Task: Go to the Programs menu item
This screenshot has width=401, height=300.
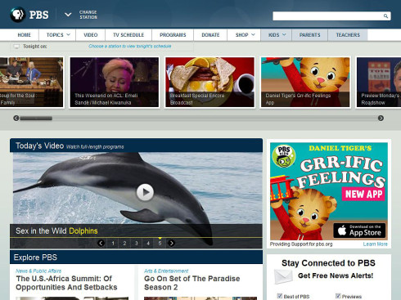Action: (x=173, y=35)
